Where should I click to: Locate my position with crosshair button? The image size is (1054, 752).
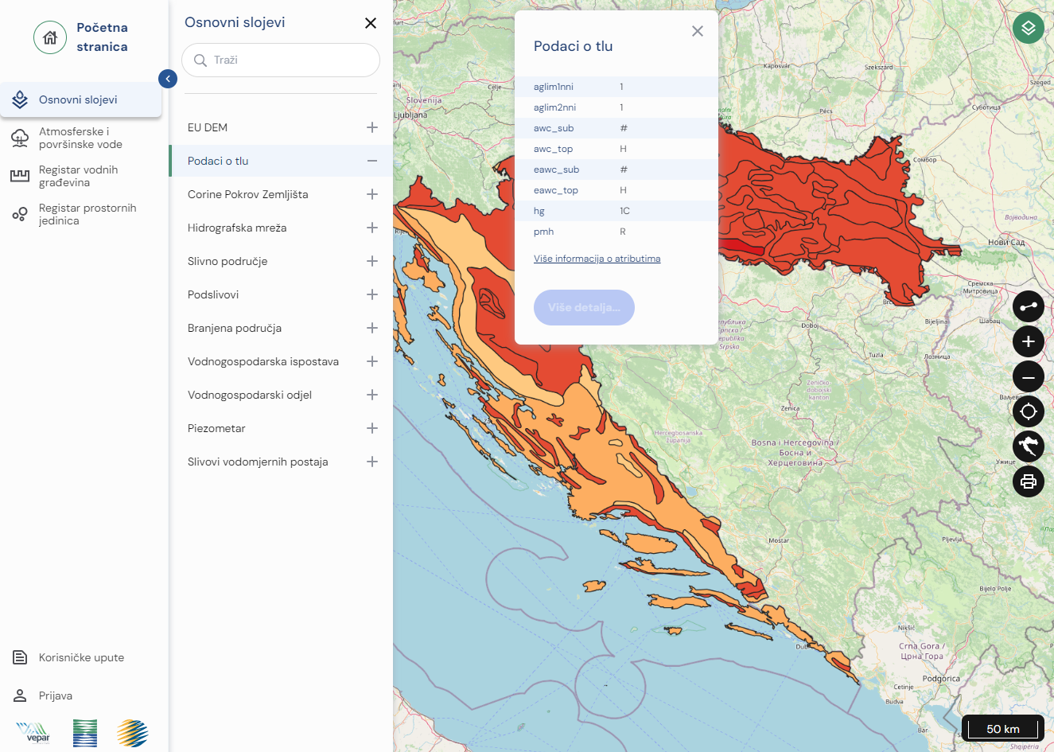coord(1028,411)
